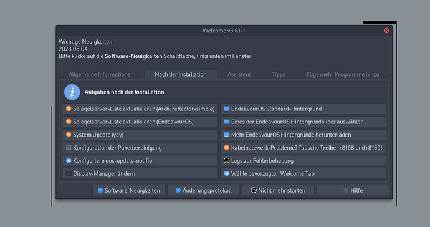Click the Aufgaben nach der Installation heading
Viewport: 430px width, 227px height.
[125, 92]
